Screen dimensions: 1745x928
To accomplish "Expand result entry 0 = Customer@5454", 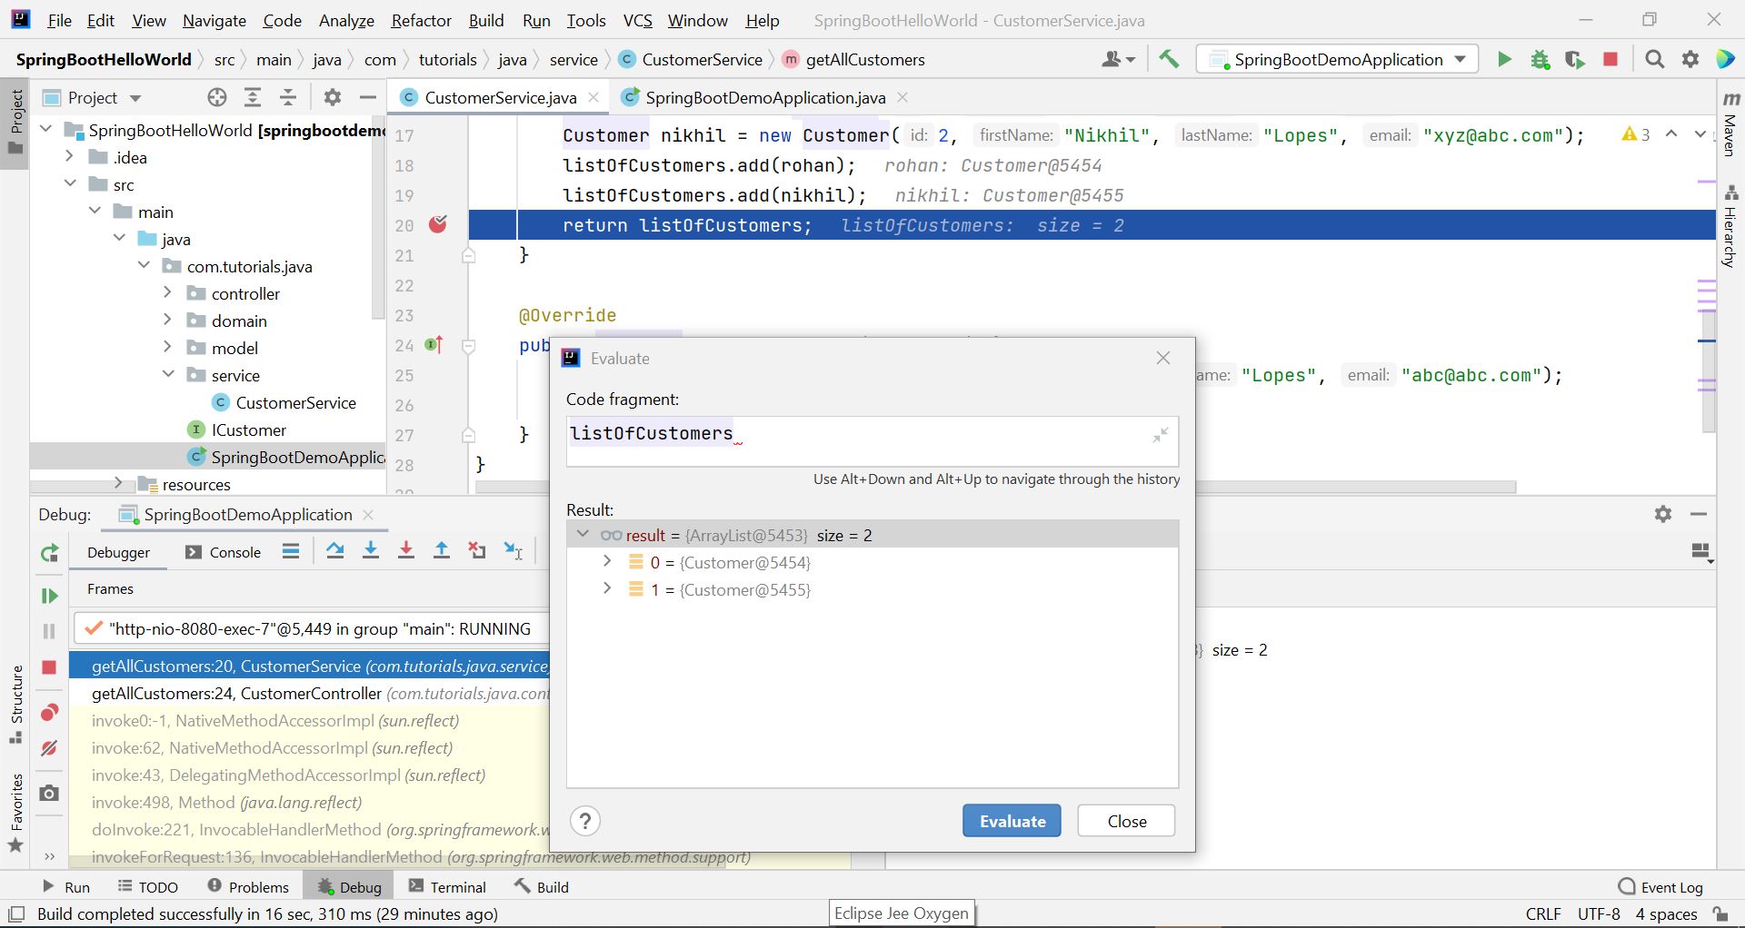I will point(607,561).
